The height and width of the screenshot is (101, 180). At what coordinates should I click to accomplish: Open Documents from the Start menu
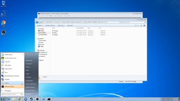pyautogui.click(x=29, y=64)
